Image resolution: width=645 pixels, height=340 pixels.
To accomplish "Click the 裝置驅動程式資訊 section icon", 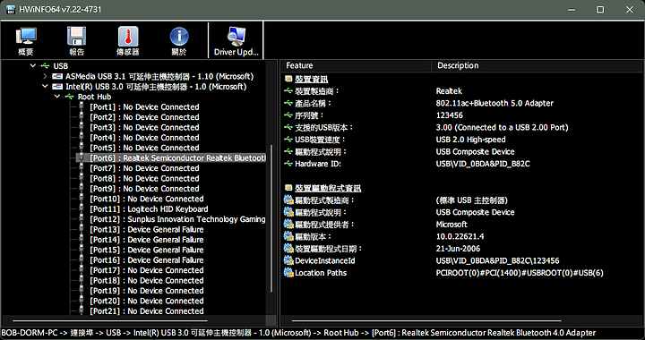I will pyautogui.click(x=288, y=188).
